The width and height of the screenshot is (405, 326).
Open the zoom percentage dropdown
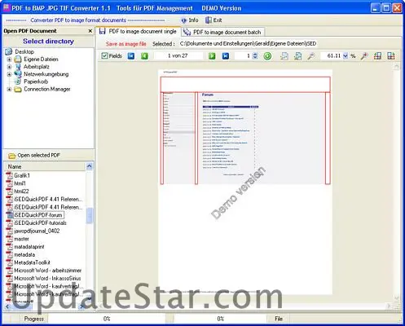[346, 56]
